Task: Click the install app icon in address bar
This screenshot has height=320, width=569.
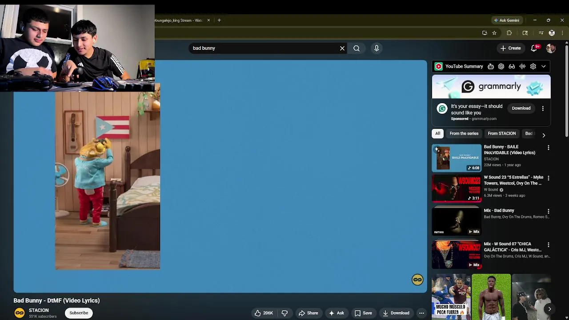Action: pos(485,33)
